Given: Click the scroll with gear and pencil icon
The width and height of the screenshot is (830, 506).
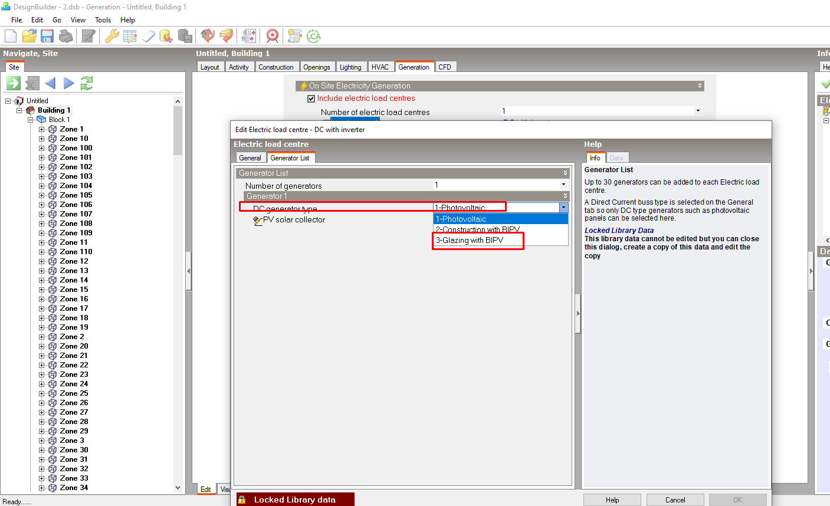Looking at the screenshot, I should pyautogui.click(x=294, y=36).
